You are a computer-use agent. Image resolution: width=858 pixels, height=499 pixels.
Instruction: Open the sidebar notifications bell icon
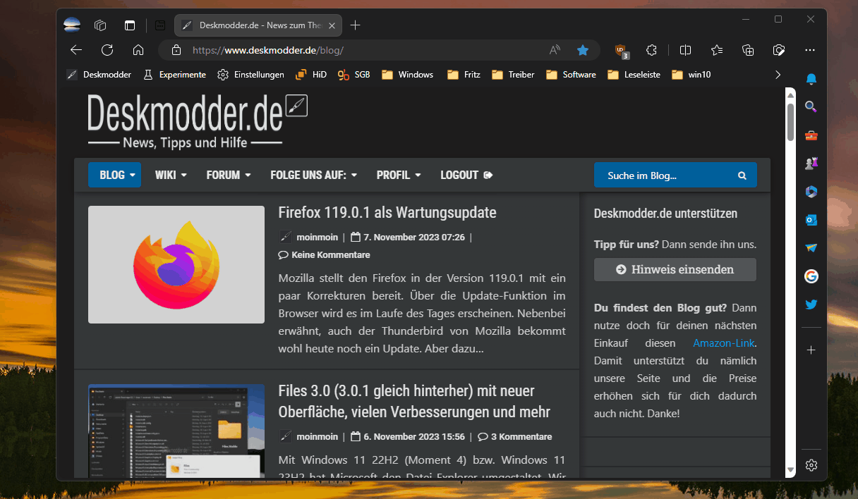[811, 79]
